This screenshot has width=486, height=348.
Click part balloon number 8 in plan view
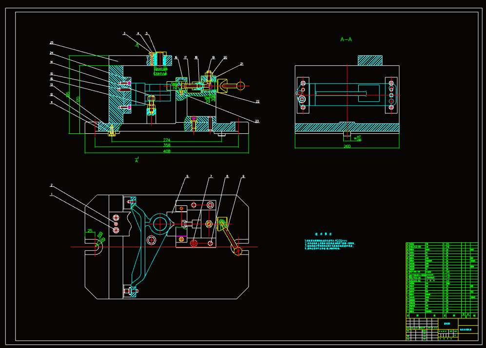[227, 177]
